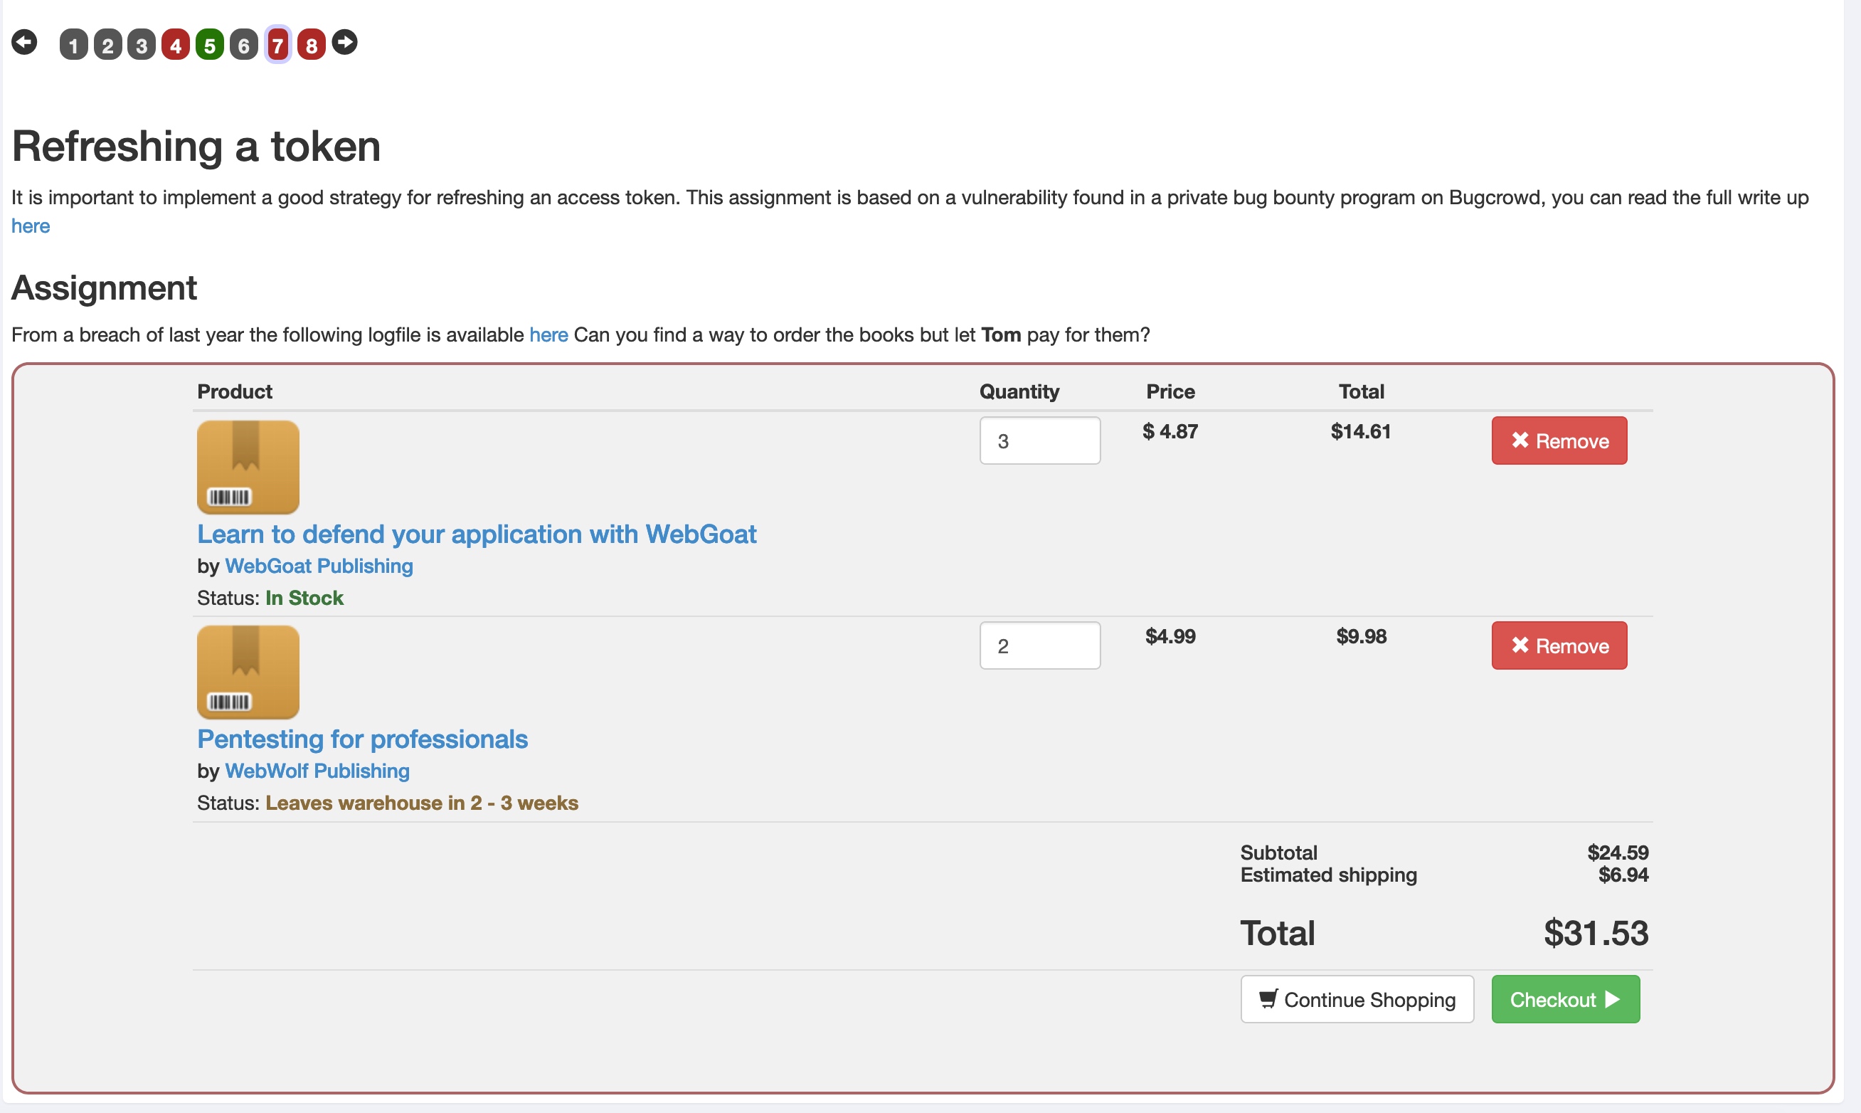The width and height of the screenshot is (1861, 1113).
Task: Open 'Pentesting for professionals' title
Action: [x=363, y=739]
